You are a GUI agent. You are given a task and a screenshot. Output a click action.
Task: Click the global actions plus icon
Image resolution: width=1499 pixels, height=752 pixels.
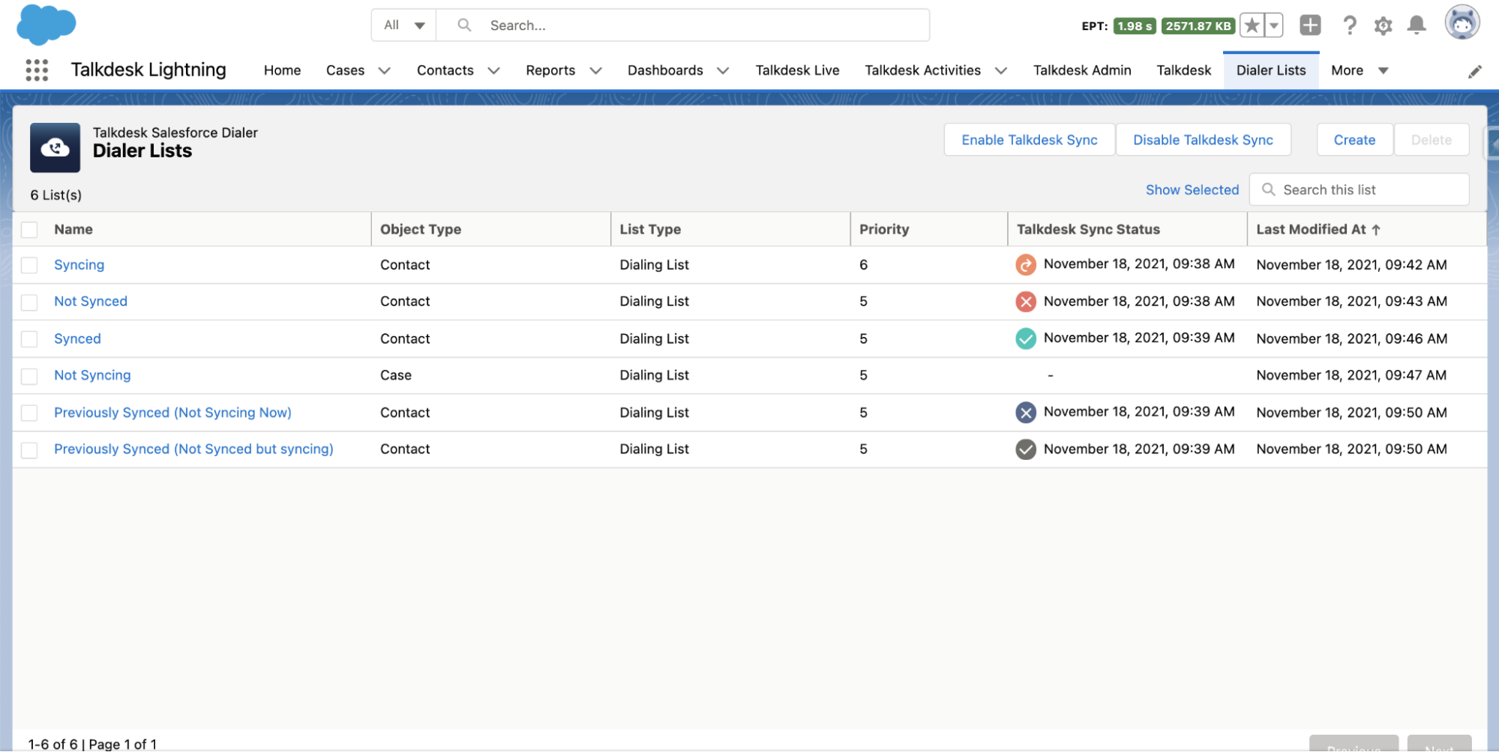pos(1310,25)
